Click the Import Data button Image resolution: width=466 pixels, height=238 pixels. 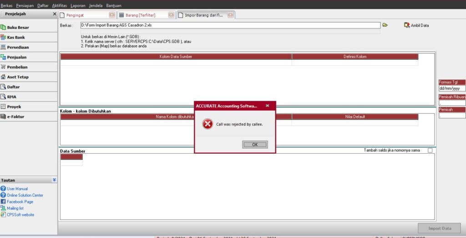[x=440, y=228]
